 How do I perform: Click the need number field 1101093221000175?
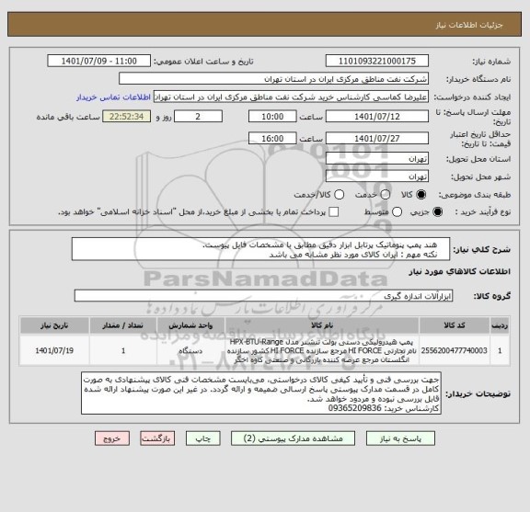pos(377,62)
